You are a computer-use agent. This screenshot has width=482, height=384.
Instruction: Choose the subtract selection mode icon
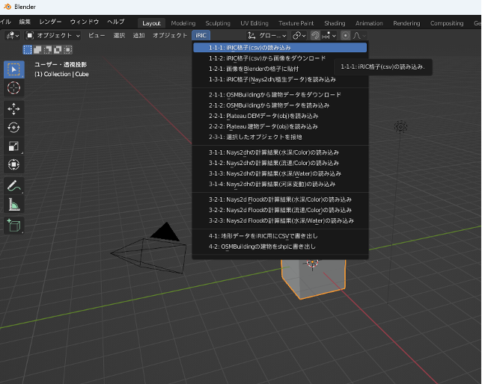[48, 49]
